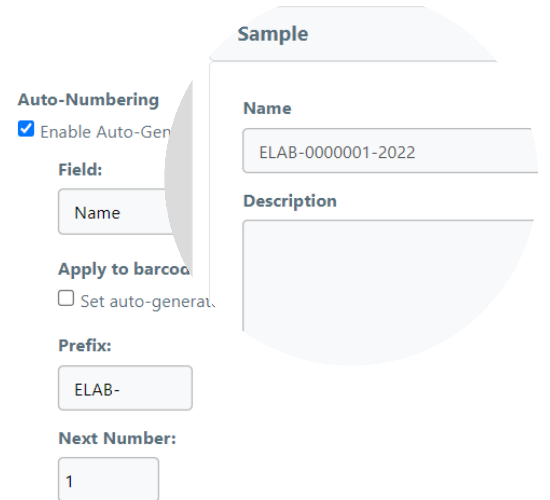Image resolution: width=550 pixels, height=500 pixels.
Task: Click the Enable Auto-Gen label text
Action: (105, 132)
